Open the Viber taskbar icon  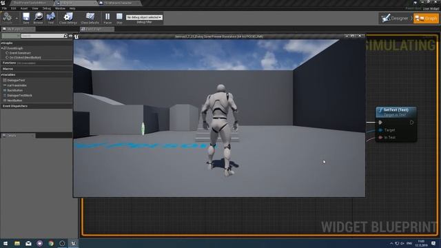(x=40, y=243)
